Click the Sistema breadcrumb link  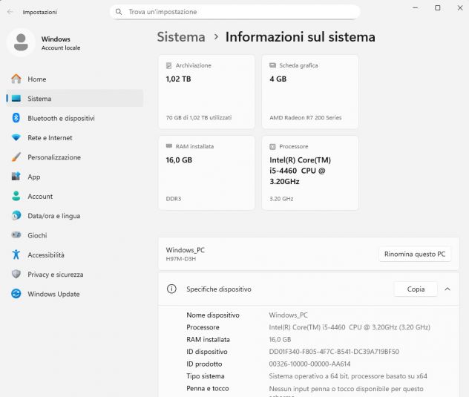pos(181,37)
